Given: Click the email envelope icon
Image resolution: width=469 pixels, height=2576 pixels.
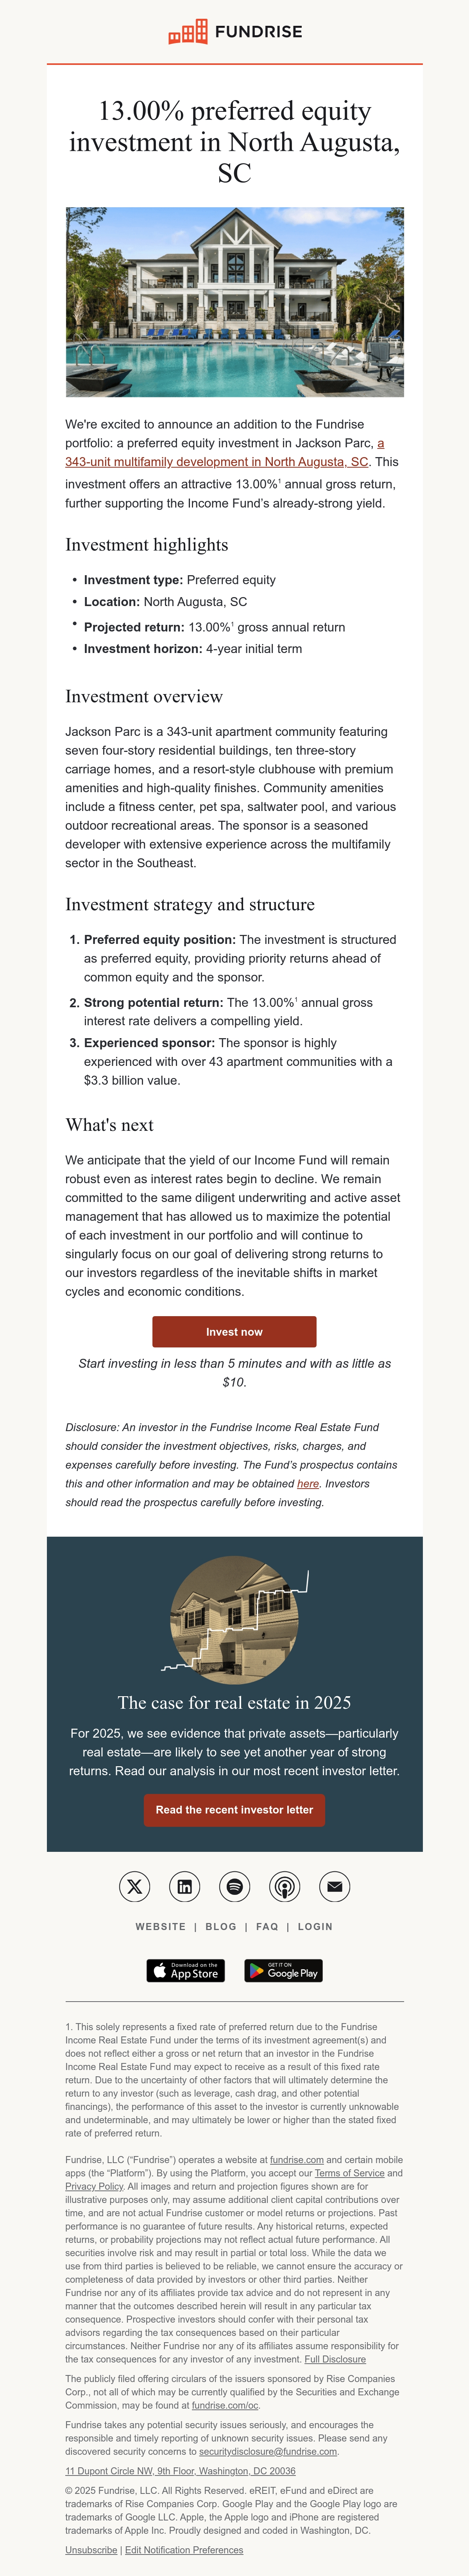Looking at the screenshot, I should pos(335,1887).
